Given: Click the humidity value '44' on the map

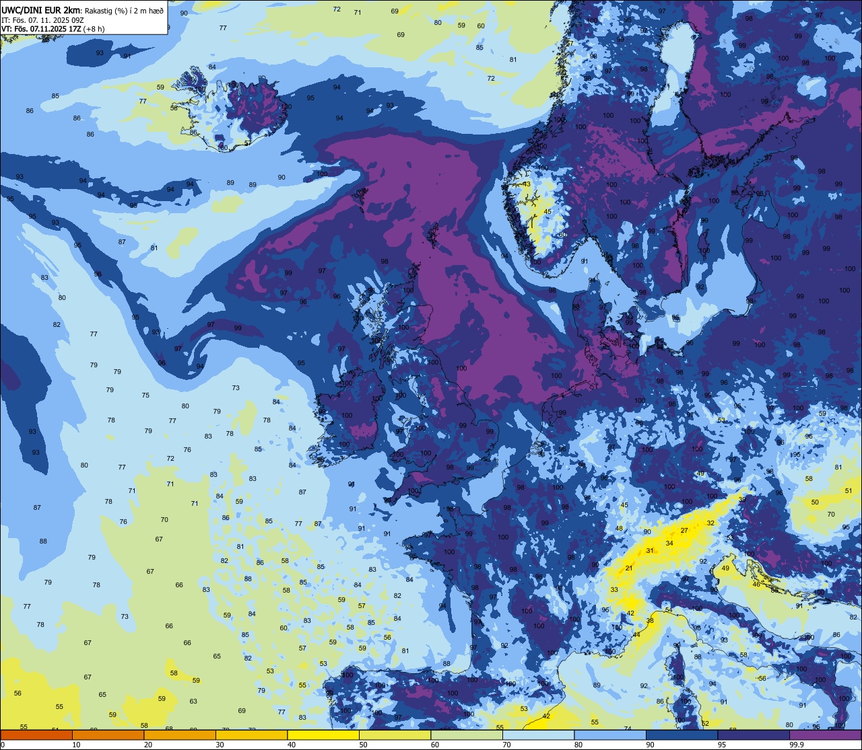Looking at the screenshot, I should (636, 635).
